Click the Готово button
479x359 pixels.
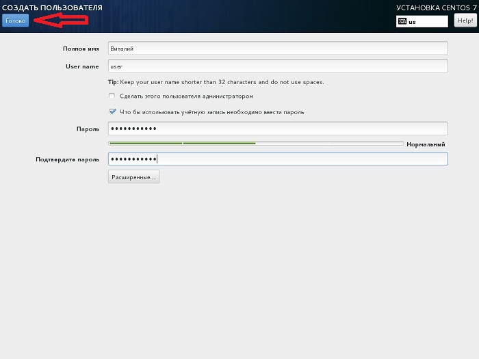(15, 21)
